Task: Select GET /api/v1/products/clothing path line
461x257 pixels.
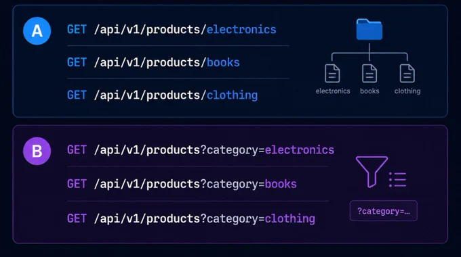Action: [162, 95]
